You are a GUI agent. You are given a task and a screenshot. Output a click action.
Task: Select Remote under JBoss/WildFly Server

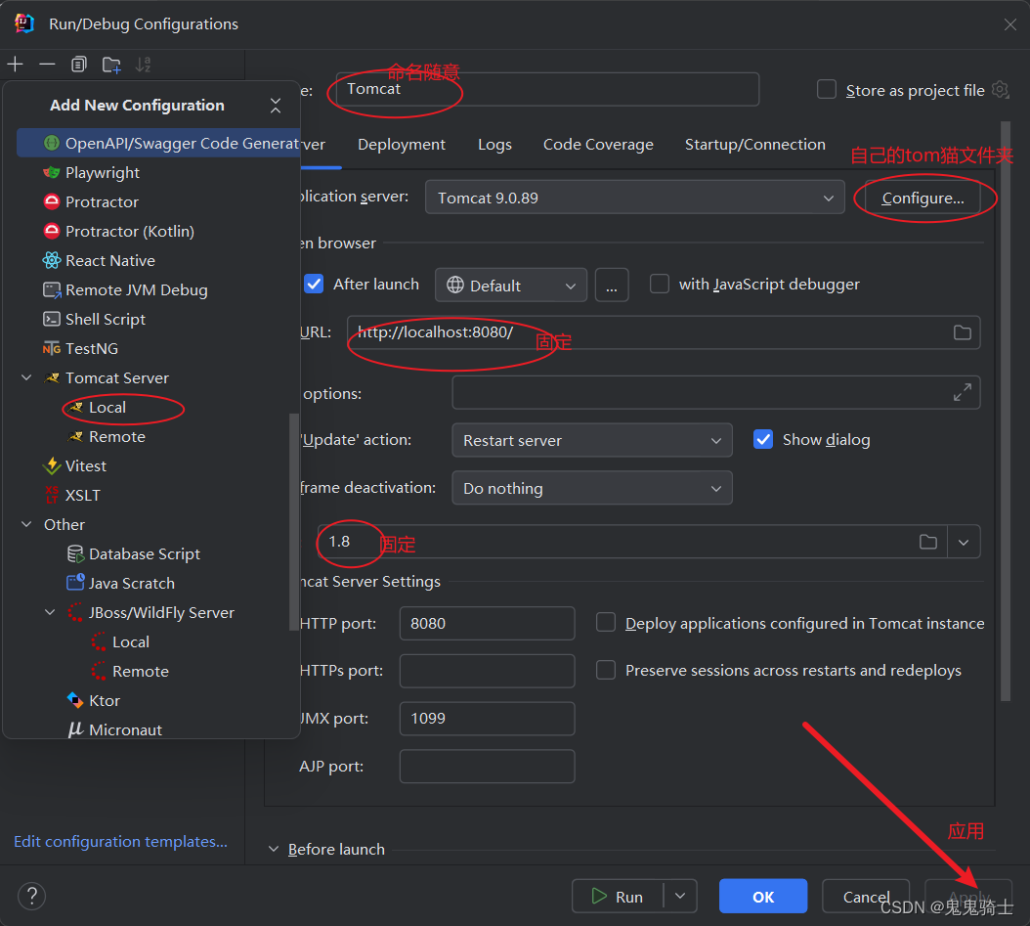click(x=141, y=671)
